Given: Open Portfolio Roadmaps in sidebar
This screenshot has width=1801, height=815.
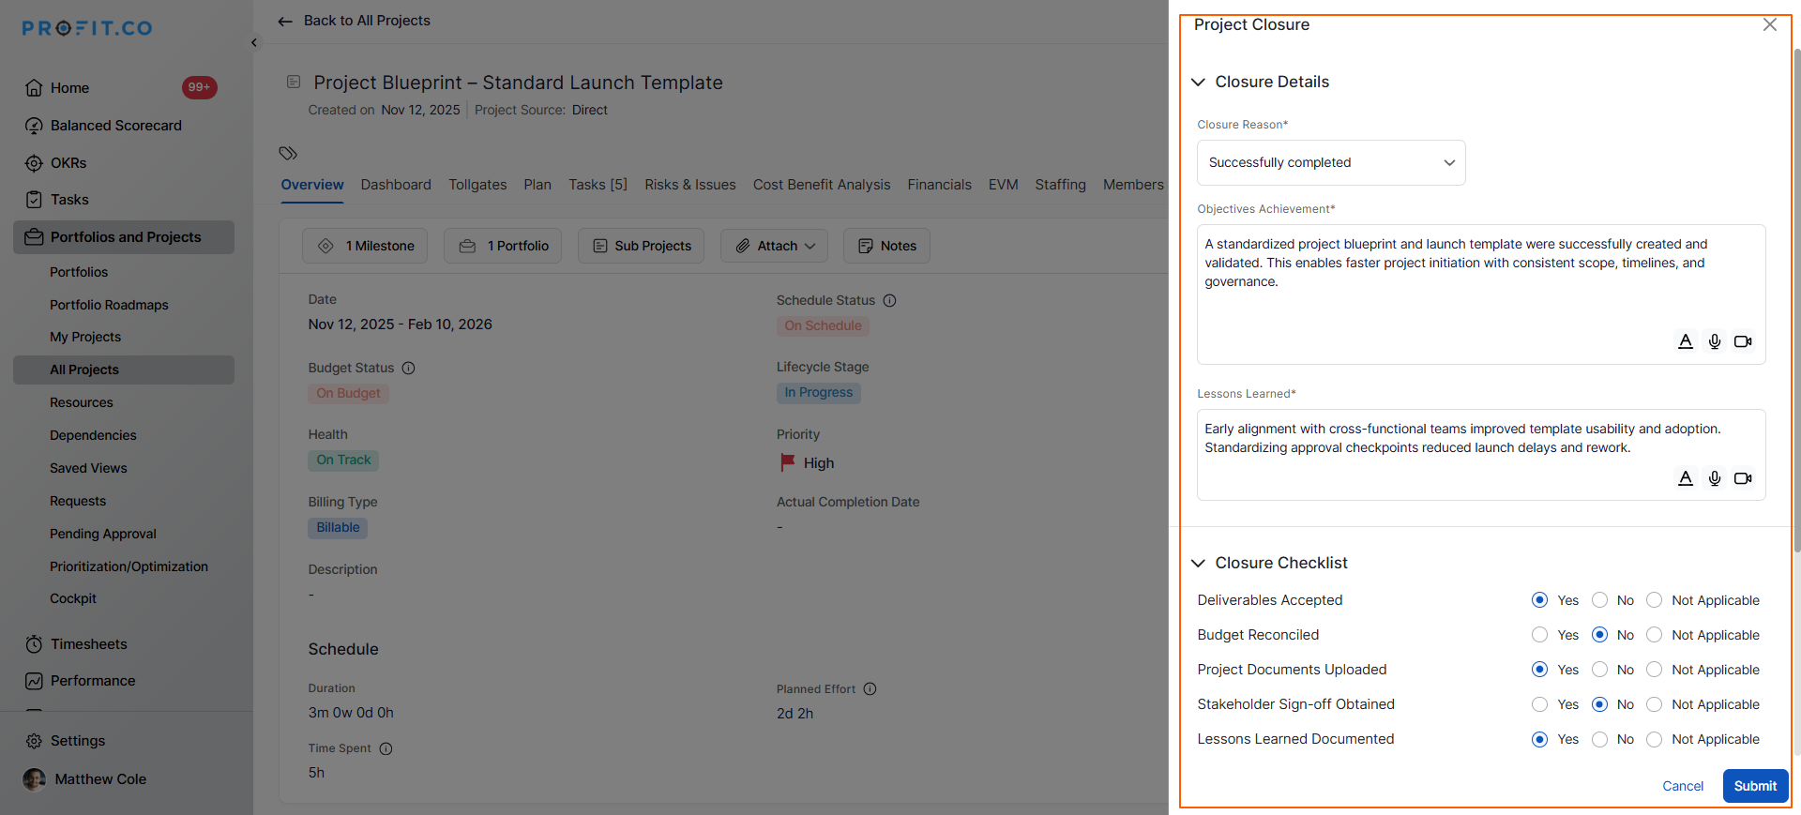Looking at the screenshot, I should 109,305.
